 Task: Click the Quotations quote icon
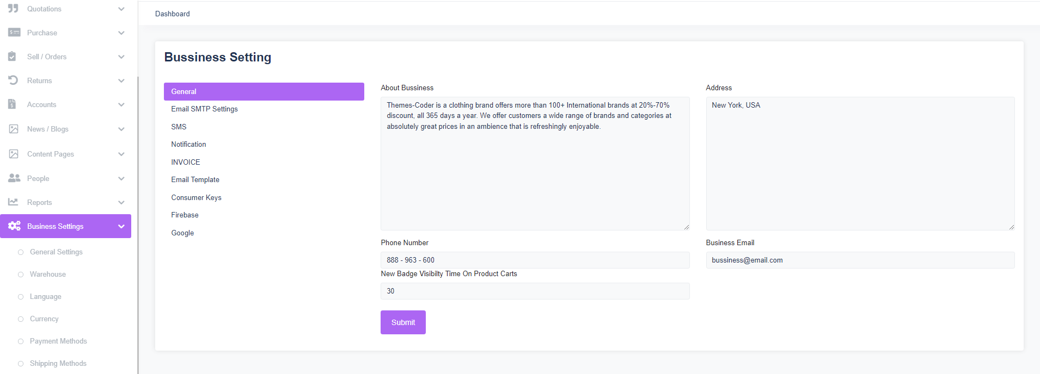click(x=13, y=8)
